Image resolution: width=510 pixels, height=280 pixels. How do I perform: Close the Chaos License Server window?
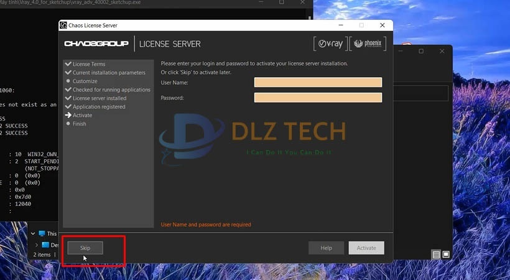coord(381,25)
